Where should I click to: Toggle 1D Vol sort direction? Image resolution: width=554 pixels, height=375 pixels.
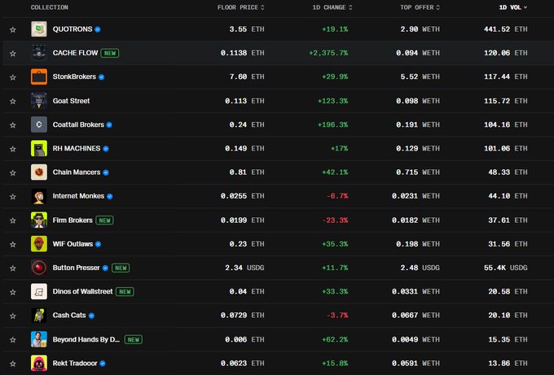(513, 7)
